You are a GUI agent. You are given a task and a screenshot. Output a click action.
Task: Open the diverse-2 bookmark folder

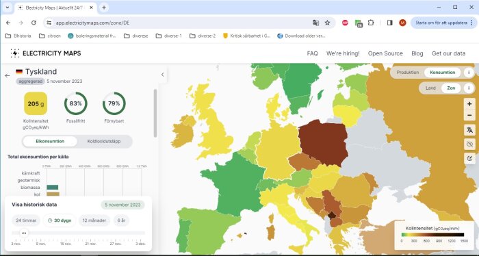pyautogui.click(x=203, y=36)
